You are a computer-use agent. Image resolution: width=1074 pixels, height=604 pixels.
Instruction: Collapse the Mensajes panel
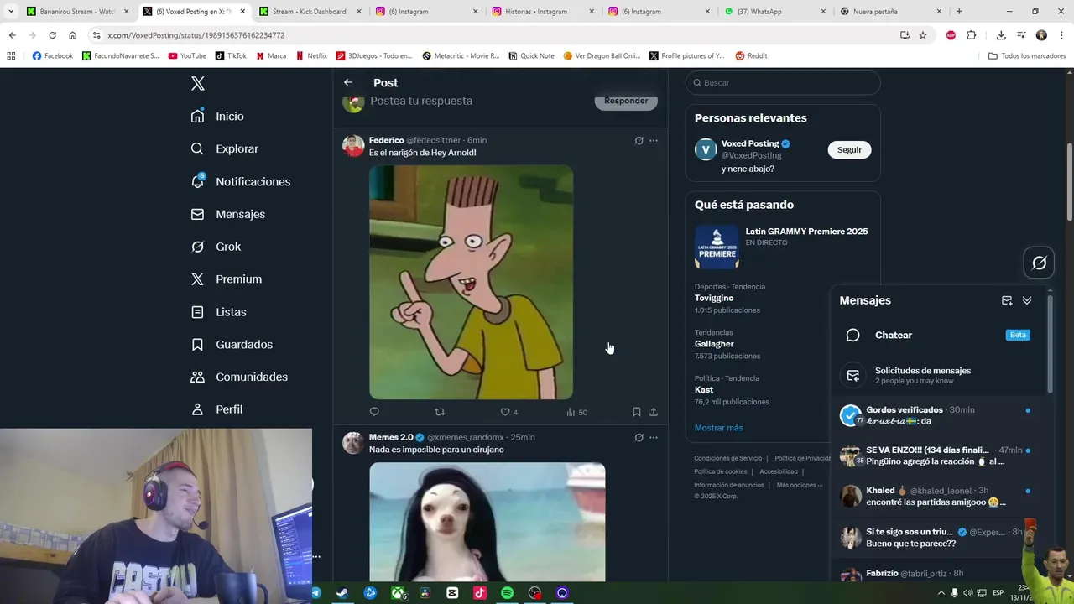[1027, 300]
